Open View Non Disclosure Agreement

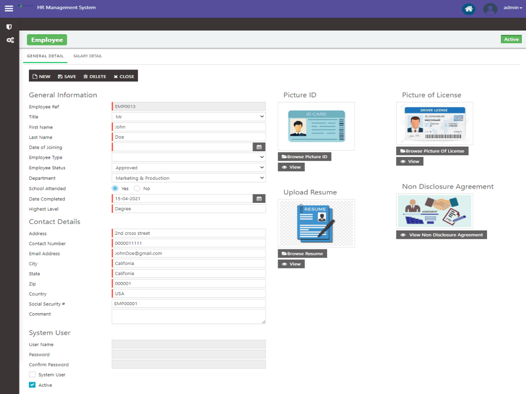pyautogui.click(x=441, y=235)
